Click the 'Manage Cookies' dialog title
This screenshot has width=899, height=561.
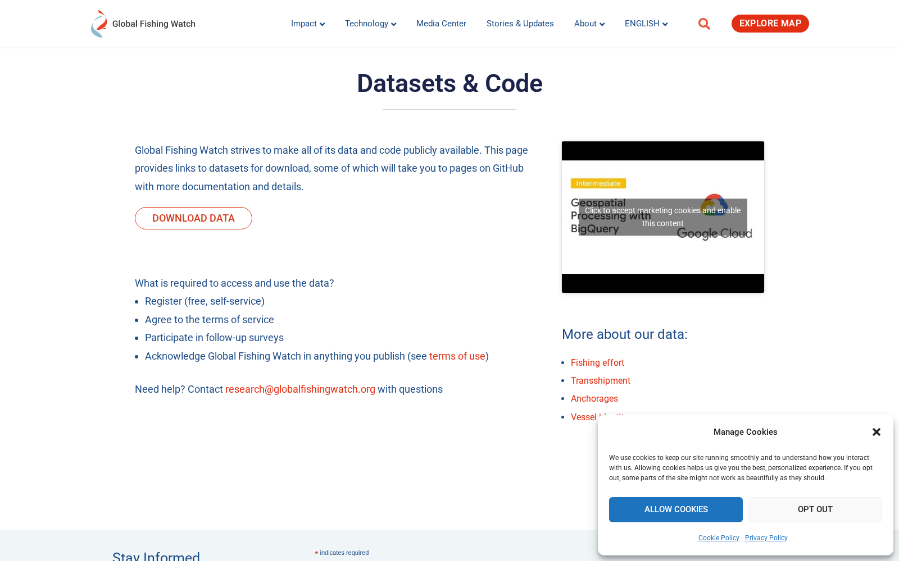coord(746,432)
